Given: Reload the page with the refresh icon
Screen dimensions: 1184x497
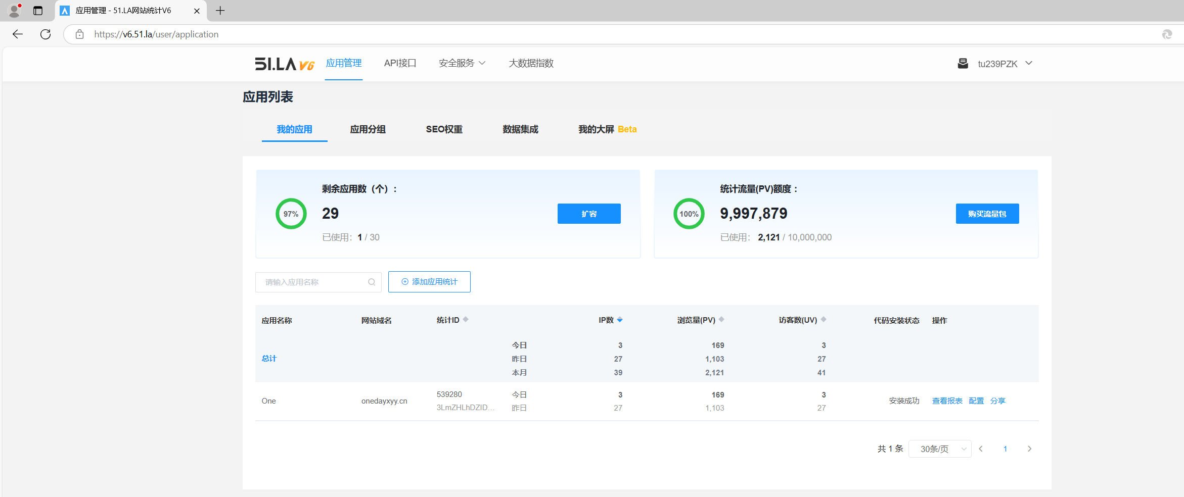Looking at the screenshot, I should tap(45, 34).
